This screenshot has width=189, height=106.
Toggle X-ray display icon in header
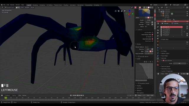pos(144,7)
